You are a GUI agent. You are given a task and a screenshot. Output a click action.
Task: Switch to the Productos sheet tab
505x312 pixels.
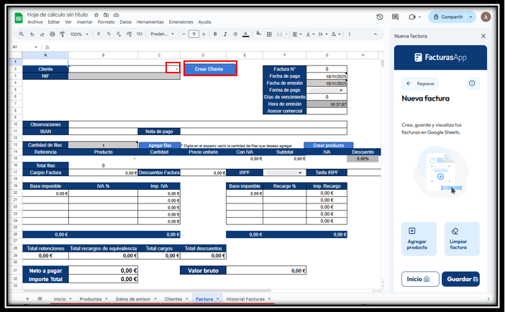[x=91, y=298]
